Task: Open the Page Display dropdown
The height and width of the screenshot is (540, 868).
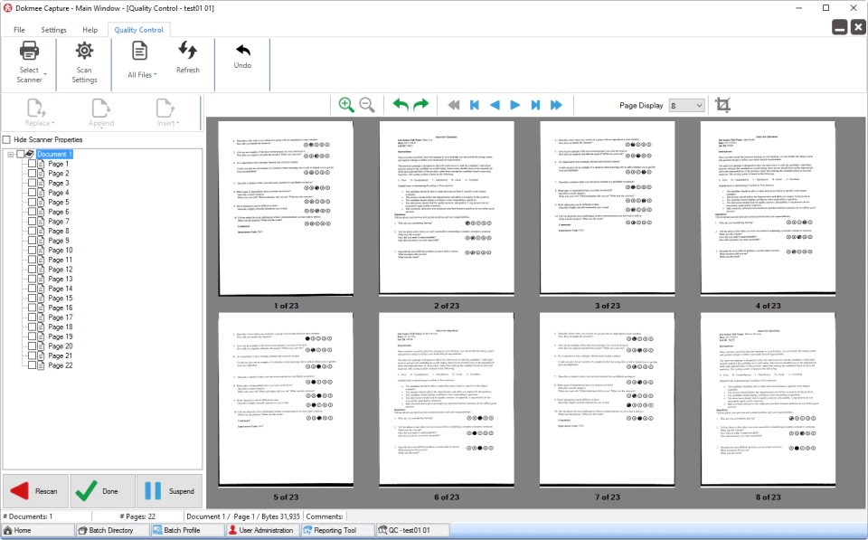Action: tap(686, 105)
